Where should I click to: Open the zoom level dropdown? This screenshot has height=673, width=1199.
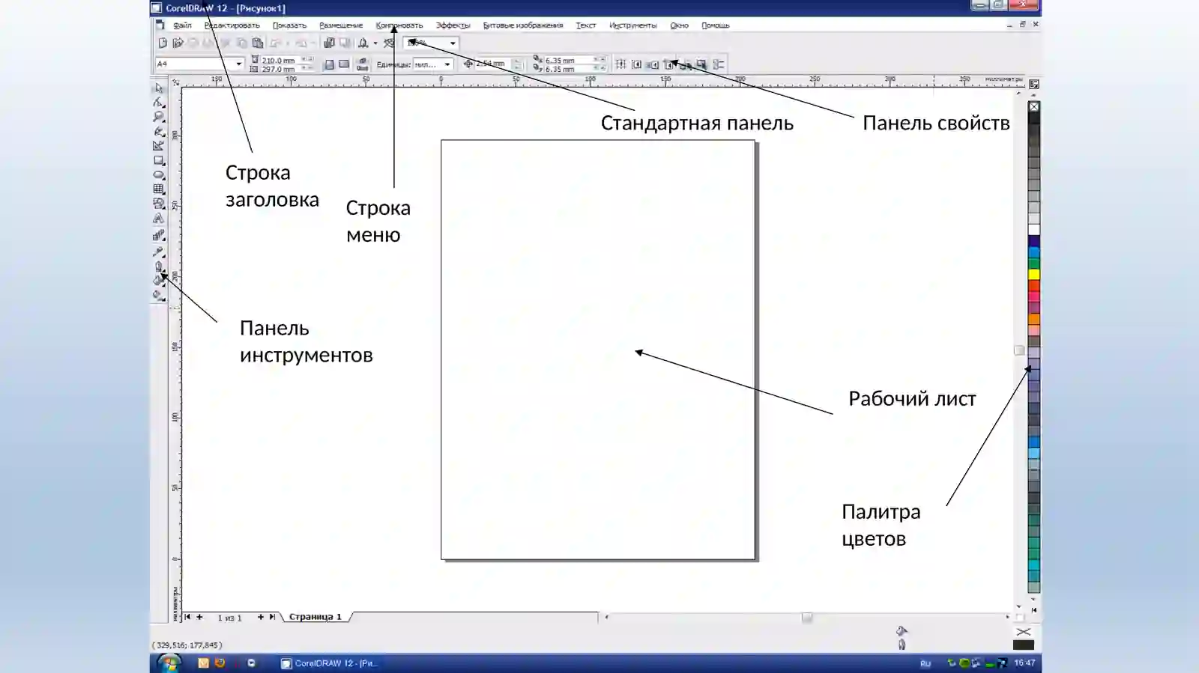point(453,43)
